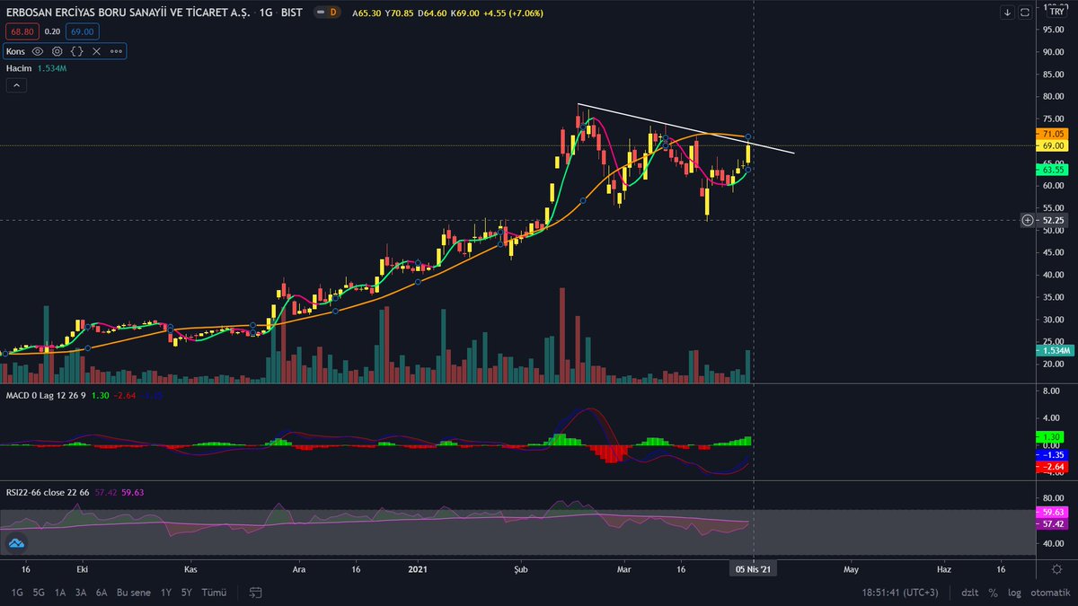Click the 0.20 spread value
This screenshot has height=606, width=1078.
click(x=50, y=31)
